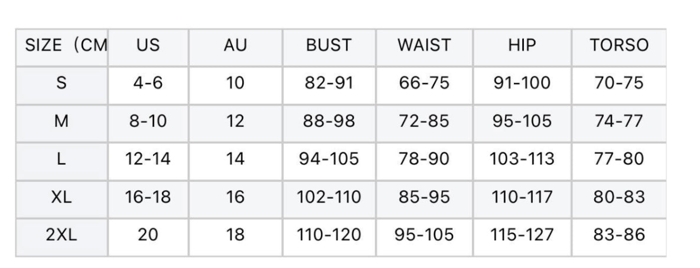Select the TORSO column header
This screenshot has width=700, height=268.
click(618, 45)
